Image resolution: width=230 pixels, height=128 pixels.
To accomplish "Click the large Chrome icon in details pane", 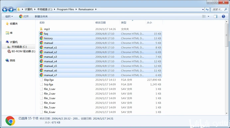I will (10, 121).
